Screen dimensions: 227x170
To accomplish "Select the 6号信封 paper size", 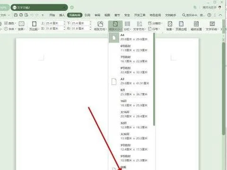I will 131,48.
